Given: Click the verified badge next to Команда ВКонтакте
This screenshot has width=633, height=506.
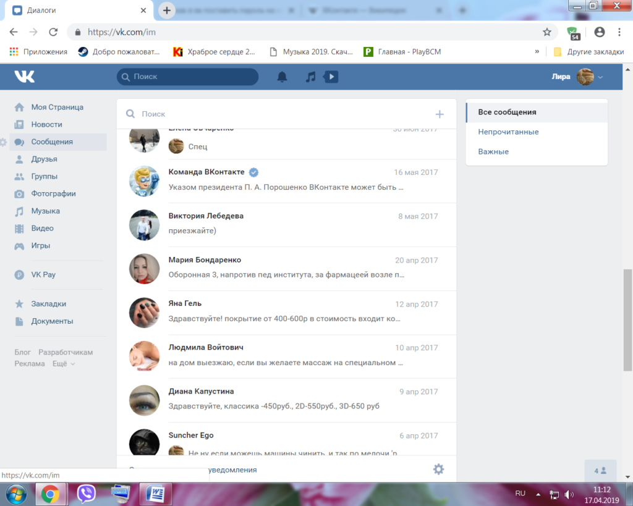Looking at the screenshot, I should point(253,172).
